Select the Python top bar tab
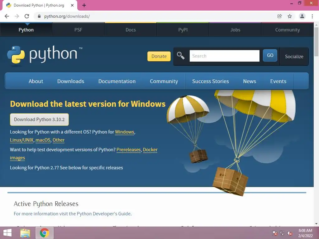This screenshot has height=239, width=319. [26, 30]
